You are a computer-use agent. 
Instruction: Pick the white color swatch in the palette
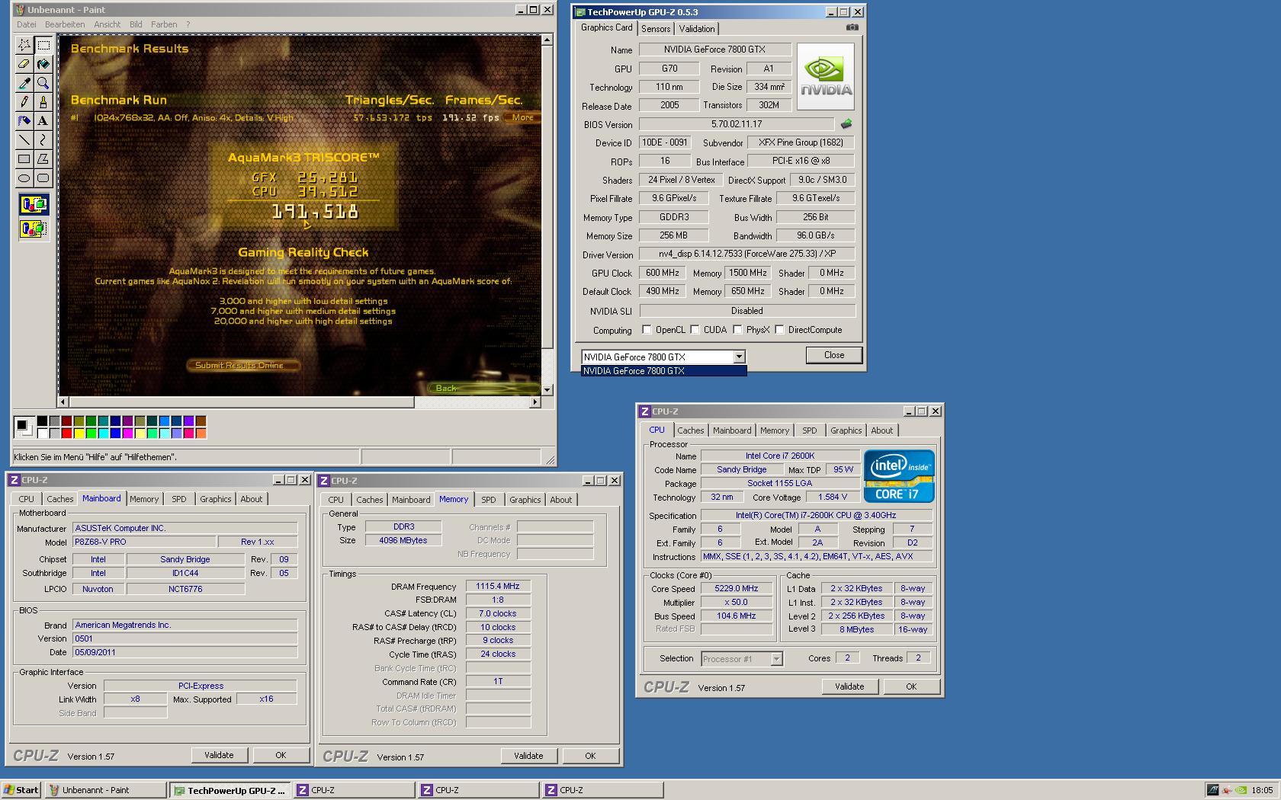(x=43, y=434)
